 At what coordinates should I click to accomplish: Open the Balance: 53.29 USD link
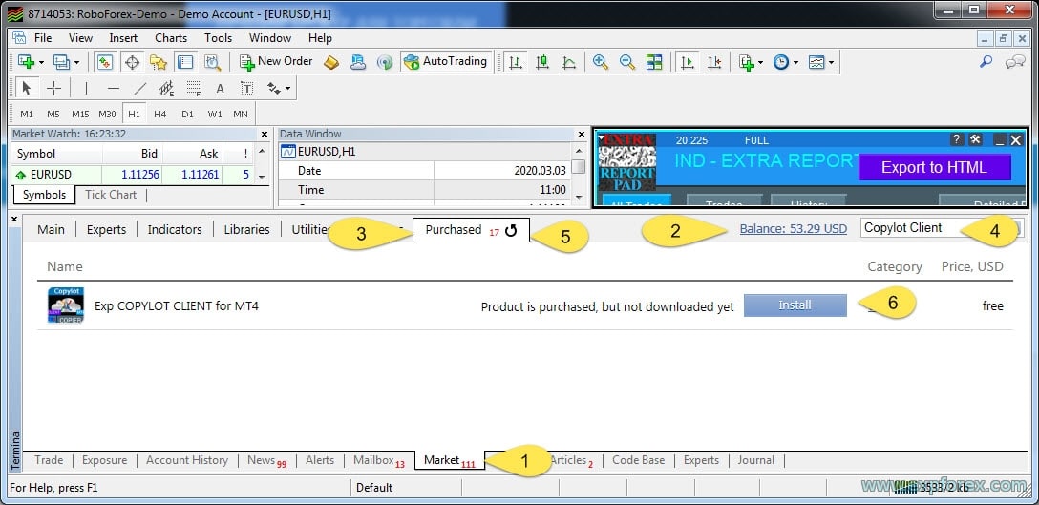click(794, 229)
